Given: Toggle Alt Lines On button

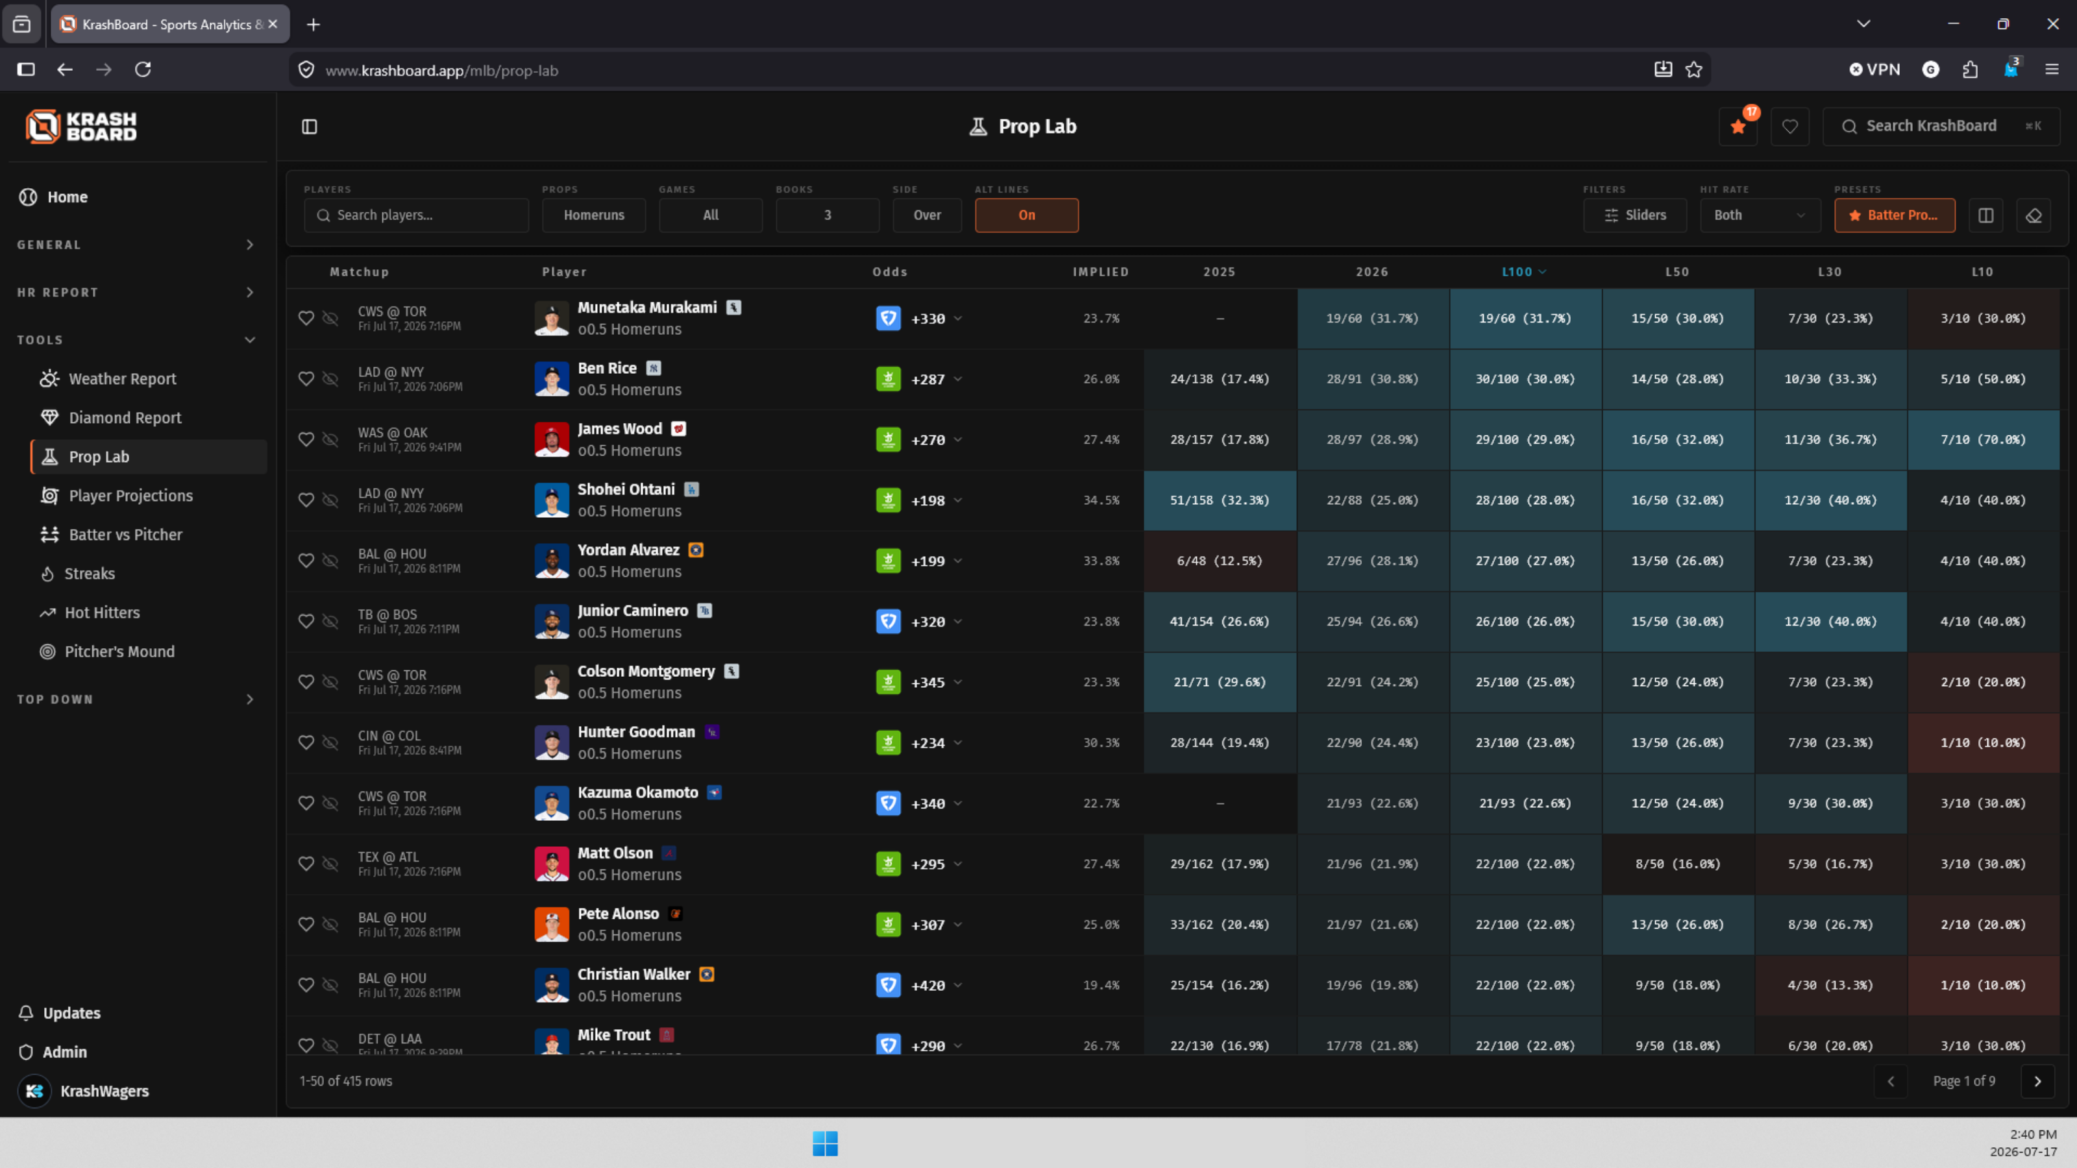Looking at the screenshot, I should point(1026,215).
